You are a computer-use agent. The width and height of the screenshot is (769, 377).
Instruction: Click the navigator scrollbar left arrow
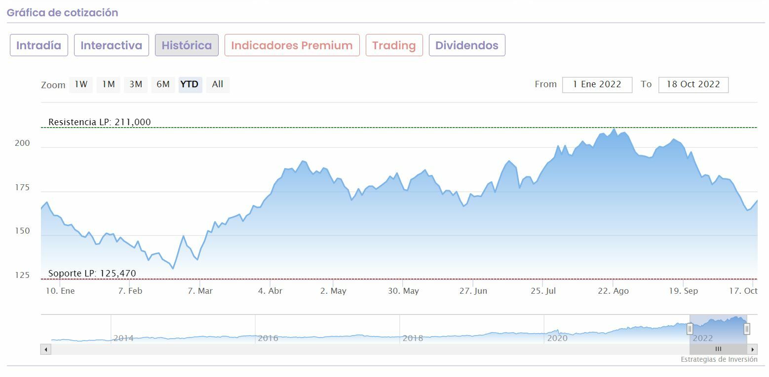point(46,349)
